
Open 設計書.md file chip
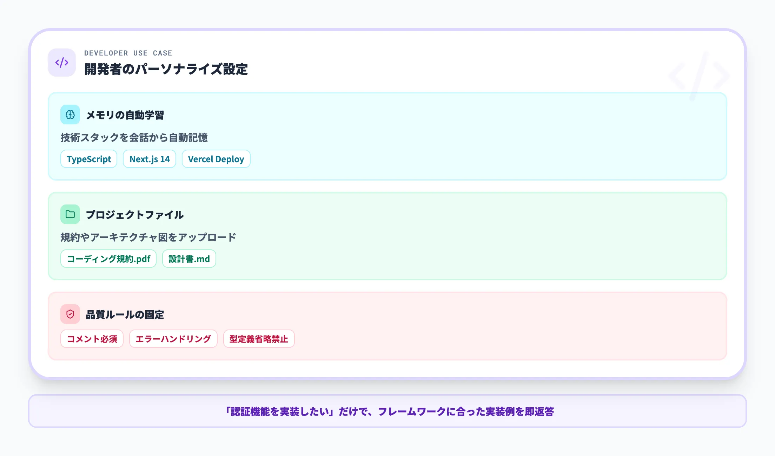(x=189, y=259)
